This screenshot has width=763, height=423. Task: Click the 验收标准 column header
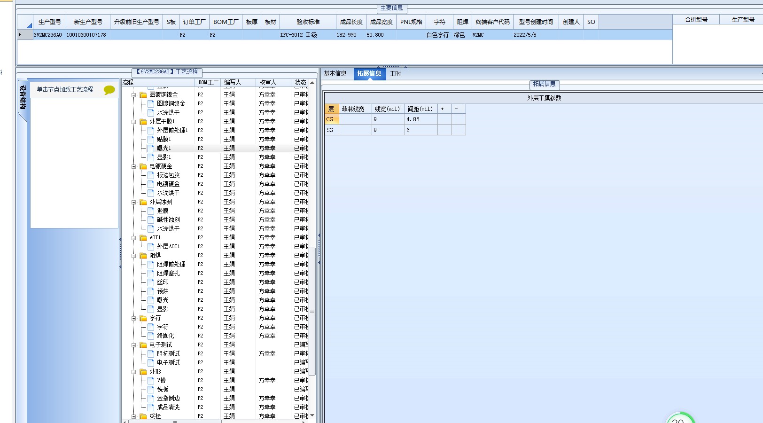pos(308,22)
